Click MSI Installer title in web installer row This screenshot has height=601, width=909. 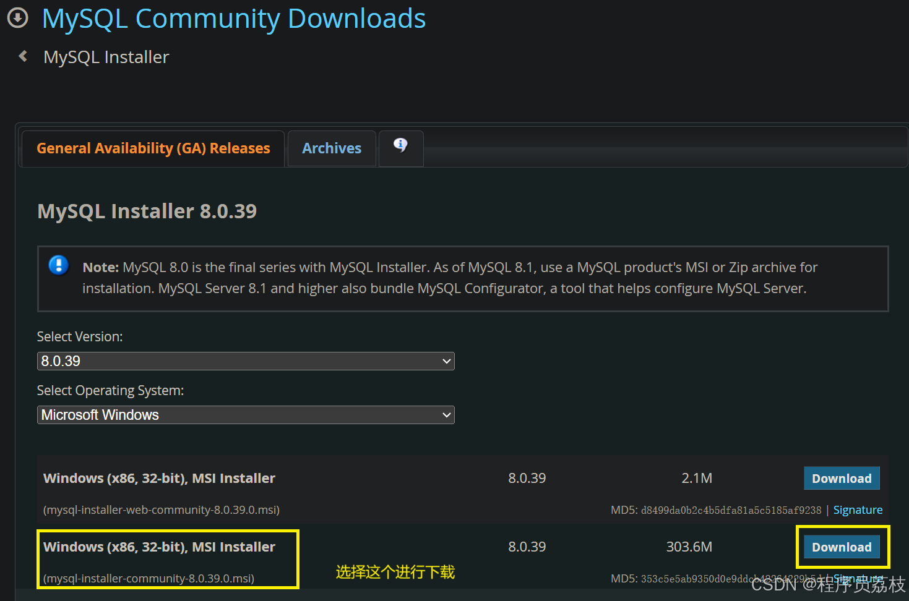click(159, 479)
